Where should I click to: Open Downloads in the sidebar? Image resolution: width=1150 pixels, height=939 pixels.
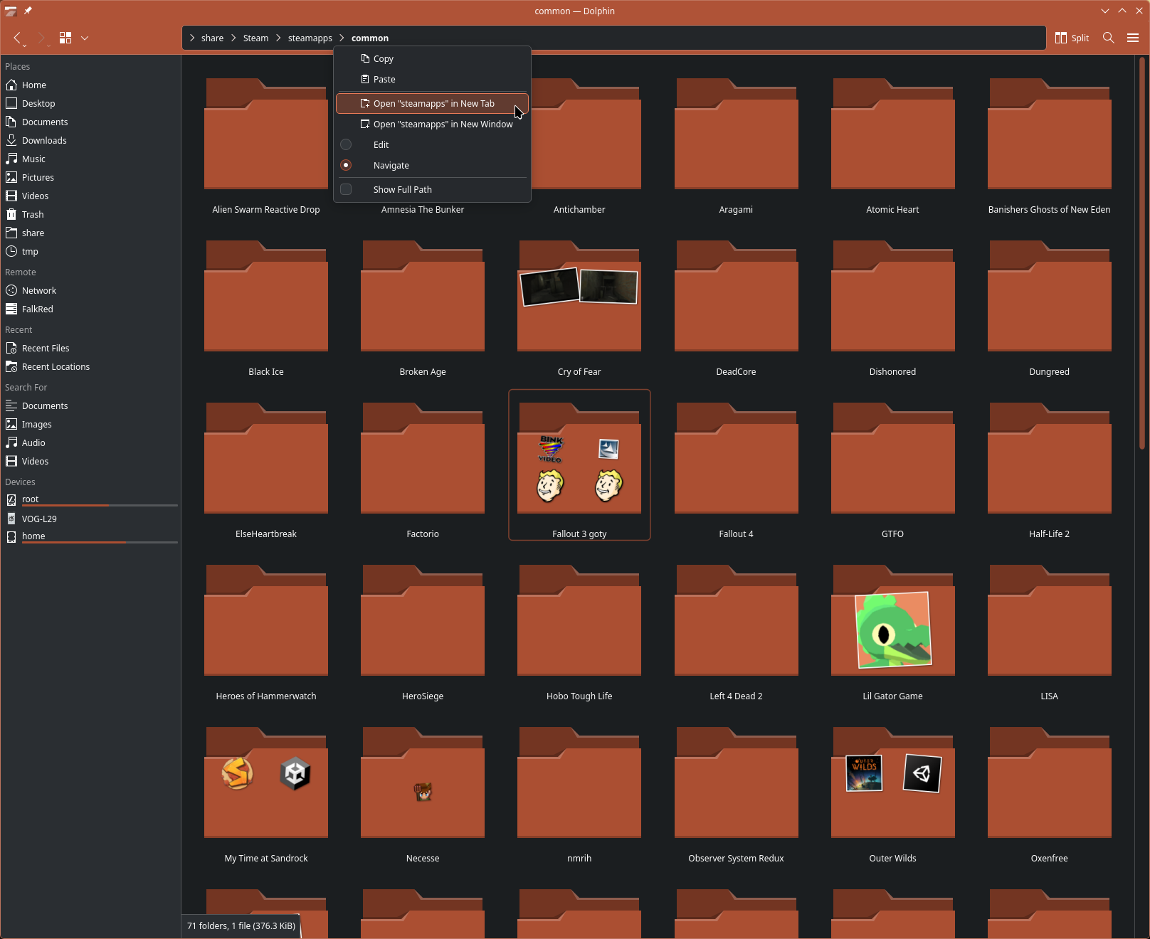click(90, 140)
